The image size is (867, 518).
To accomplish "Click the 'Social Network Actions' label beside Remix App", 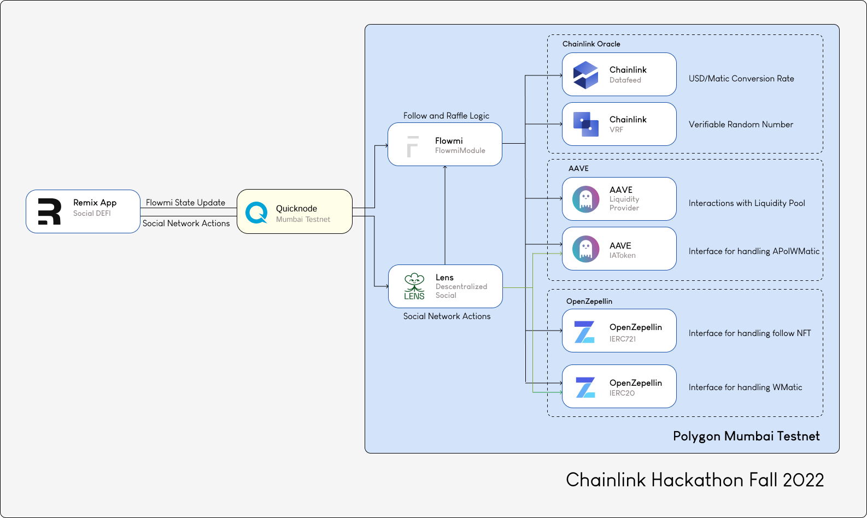I will [186, 223].
